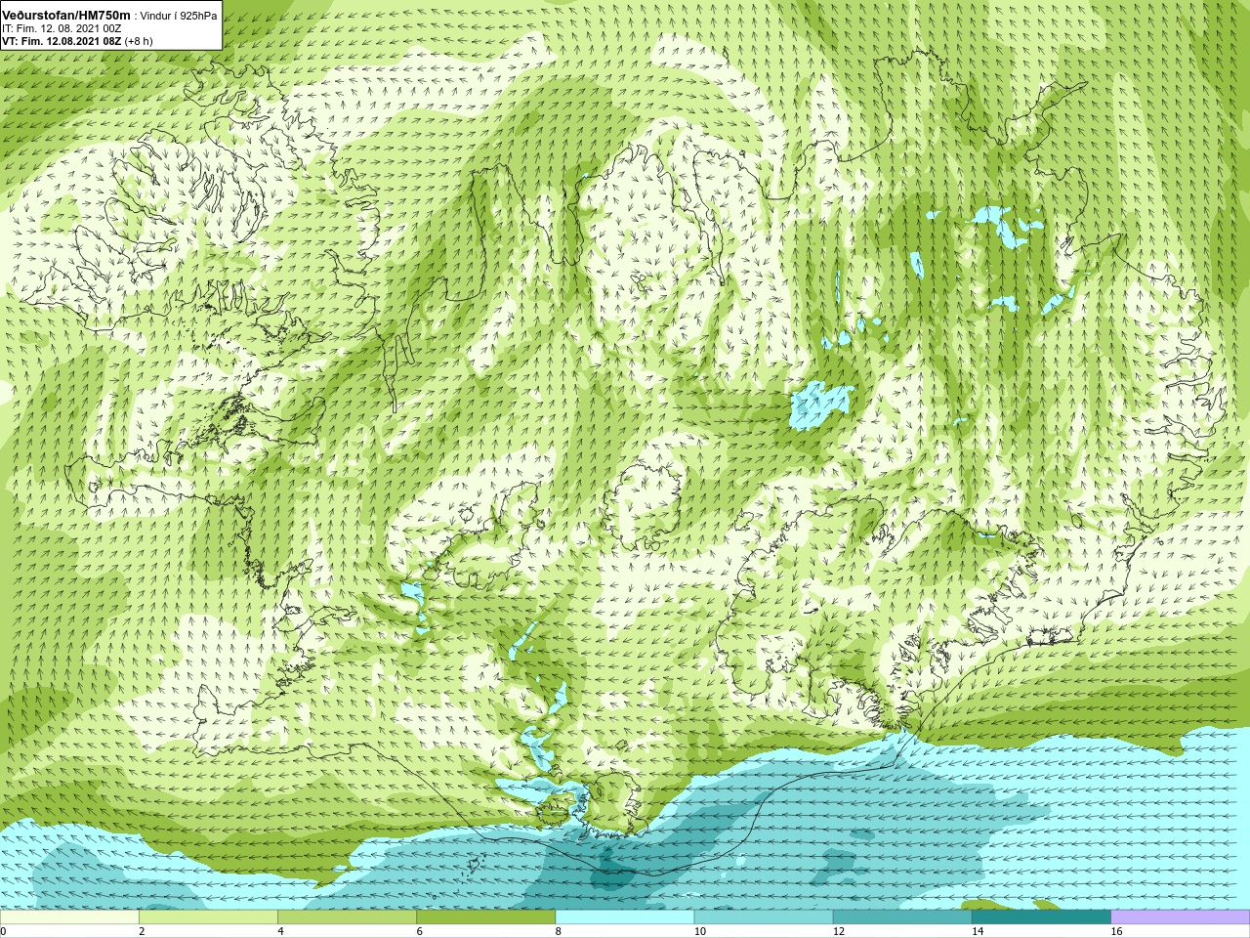This screenshot has height=938, width=1250.
Task: Click the Veðurstofan/HM750m title text
Action: 67,16
